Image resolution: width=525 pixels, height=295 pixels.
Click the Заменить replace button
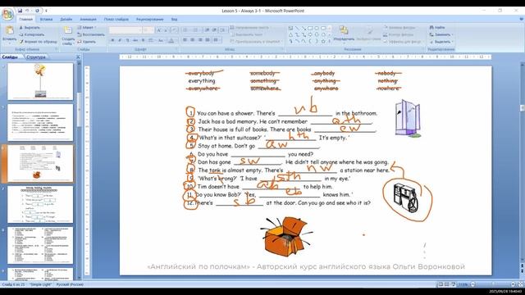(441, 34)
